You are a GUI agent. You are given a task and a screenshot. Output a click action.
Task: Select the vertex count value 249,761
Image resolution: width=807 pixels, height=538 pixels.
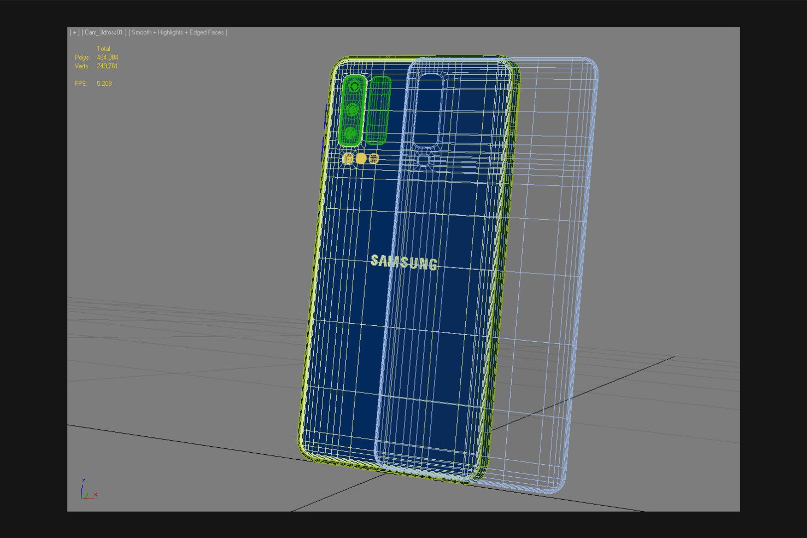(107, 66)
